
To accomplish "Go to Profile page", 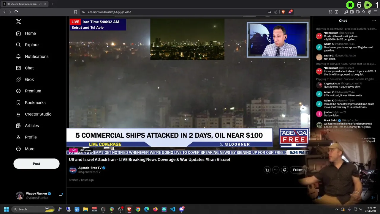I will pos(26,137).
